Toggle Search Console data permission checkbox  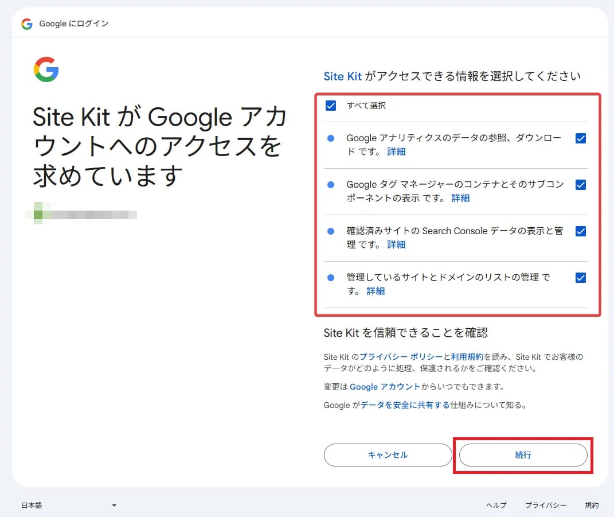(x=580, y=231)
